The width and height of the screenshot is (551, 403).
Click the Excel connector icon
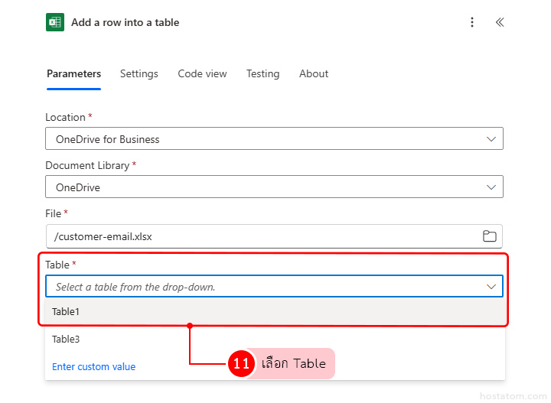(x=54, y=22)
